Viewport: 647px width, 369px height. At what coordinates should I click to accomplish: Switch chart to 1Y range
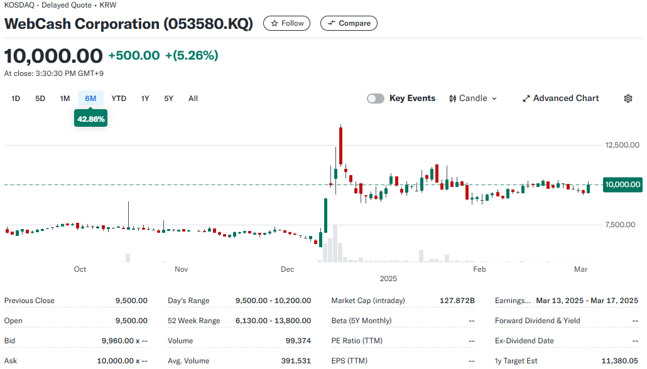pos(145,99)
